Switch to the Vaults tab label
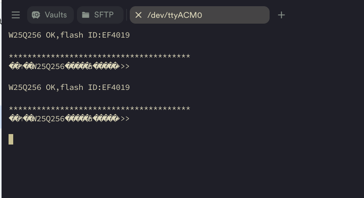The height and width of the screenshot is (198, 364). 56,15
